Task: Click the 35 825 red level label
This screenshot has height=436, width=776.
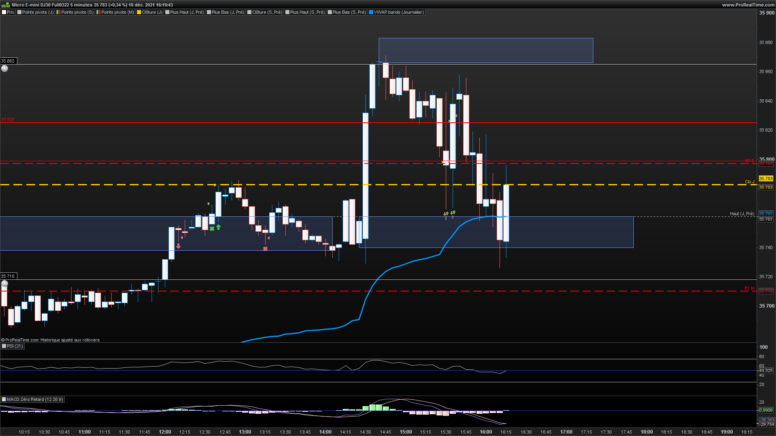Action: tap(8, 119)
